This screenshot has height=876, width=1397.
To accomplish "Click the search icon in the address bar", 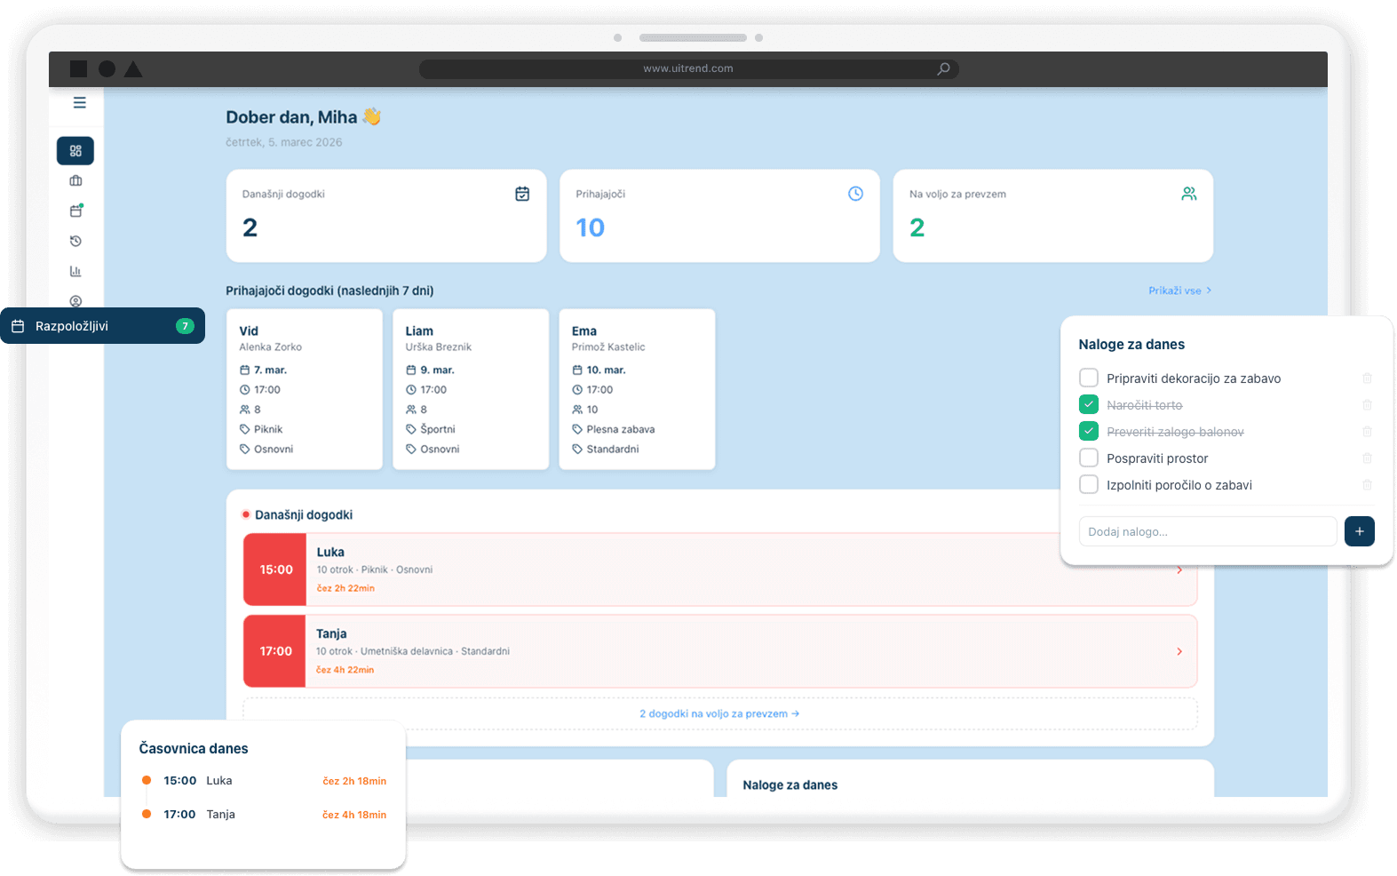I will click(x=943, y=69).
